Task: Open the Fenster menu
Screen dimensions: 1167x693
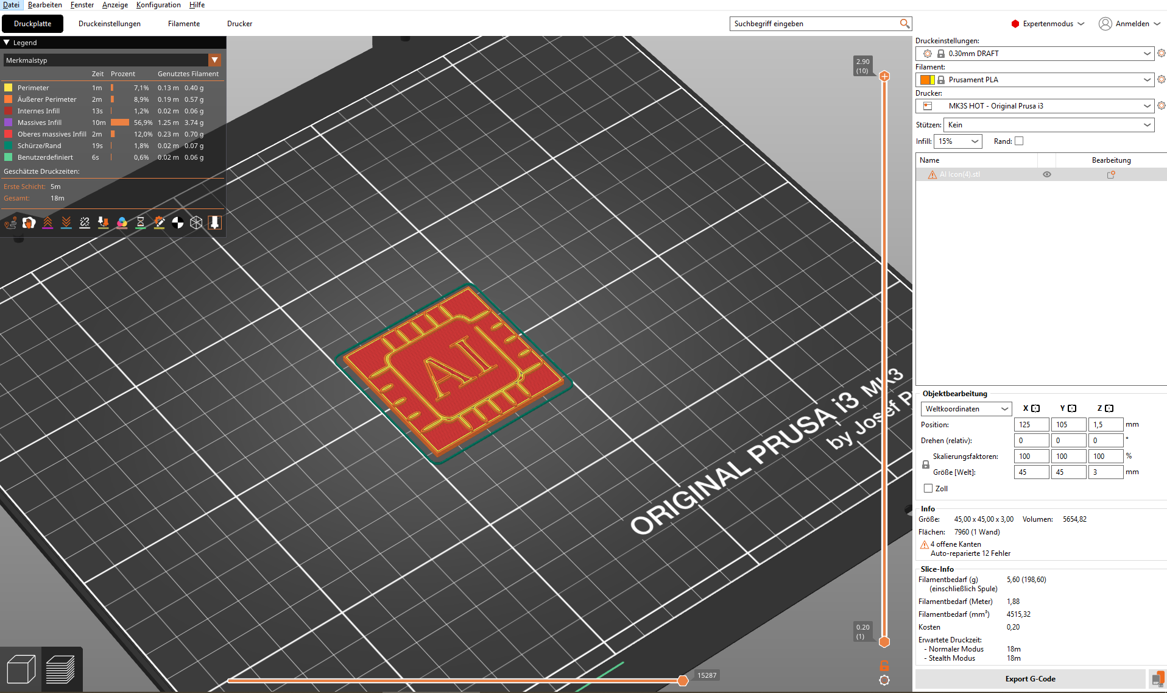Action: 82,5
